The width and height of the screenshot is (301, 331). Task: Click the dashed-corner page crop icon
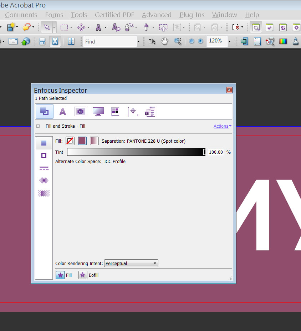coord(257,41)
